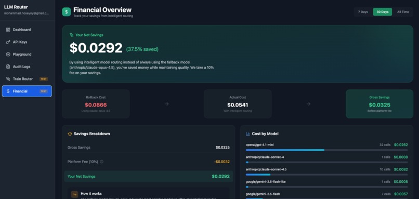Select the Financial sidebar item
This screenshot has height=199, width=419.
click(27, 91)
